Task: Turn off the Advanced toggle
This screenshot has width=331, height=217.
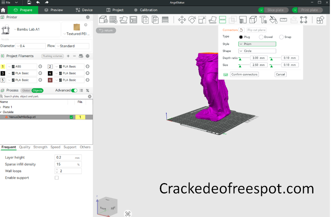Action: pos(74,90)
